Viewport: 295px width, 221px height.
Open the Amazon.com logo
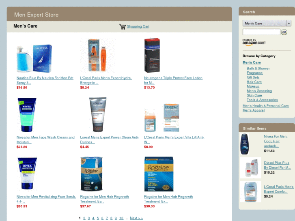[254, 42]
